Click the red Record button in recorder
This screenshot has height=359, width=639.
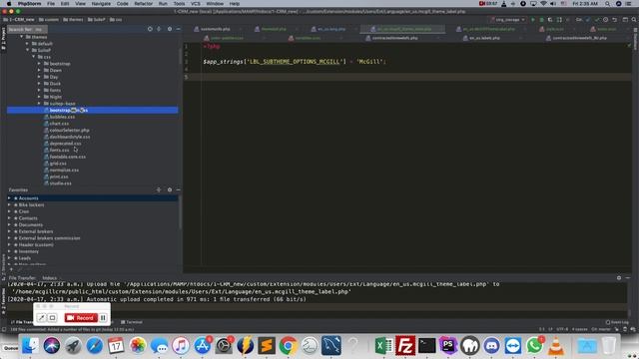81,317
